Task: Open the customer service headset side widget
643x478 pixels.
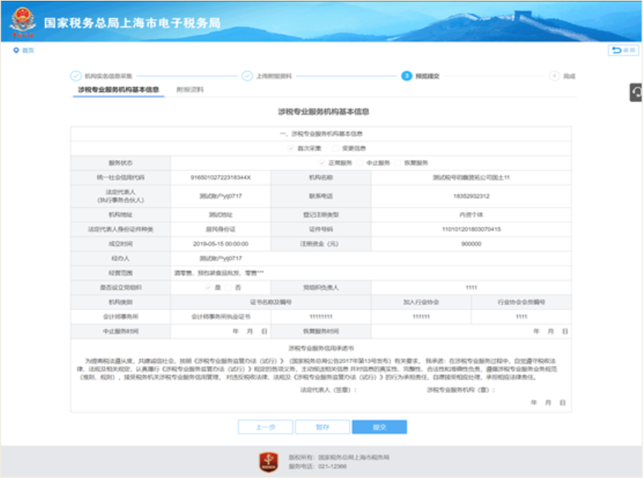Action: click(636, 92)
